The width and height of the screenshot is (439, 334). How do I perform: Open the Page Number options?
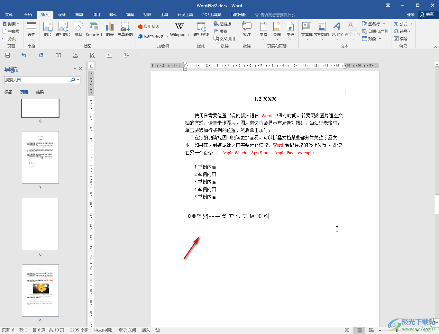[290, 31]
